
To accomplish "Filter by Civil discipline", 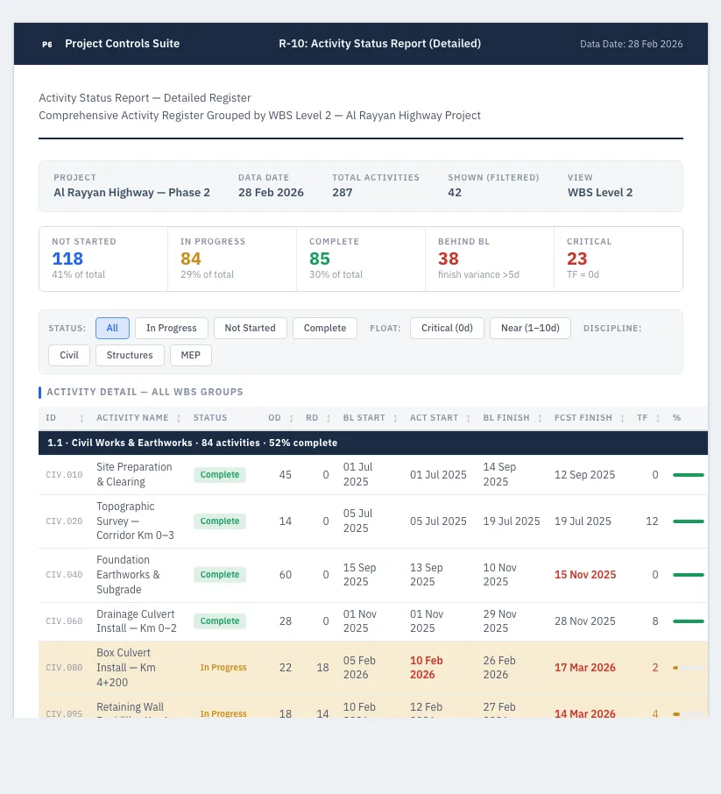I will point(69,356).
